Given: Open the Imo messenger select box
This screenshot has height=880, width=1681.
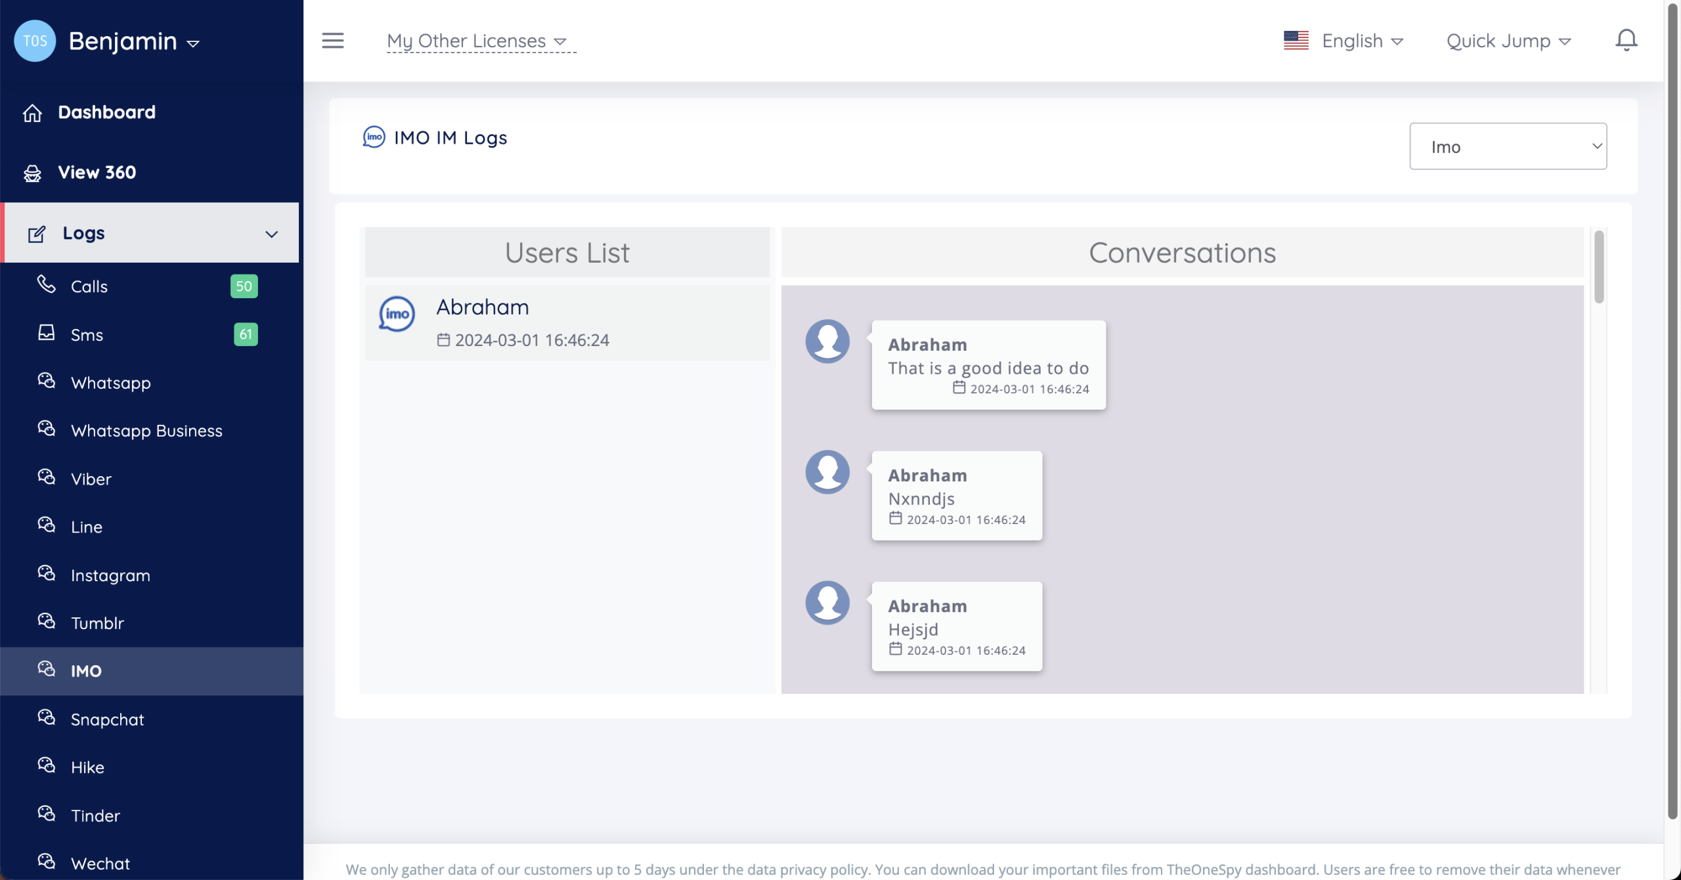Looking at the screenshot, I should pyautogui.click(x=1508, y=146).
